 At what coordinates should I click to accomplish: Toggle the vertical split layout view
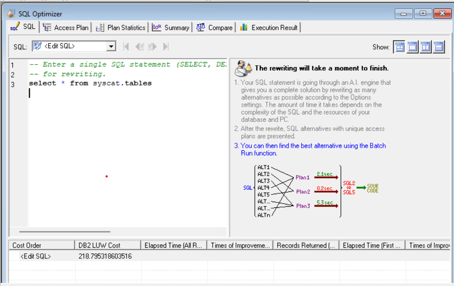[x=426, y=46]
